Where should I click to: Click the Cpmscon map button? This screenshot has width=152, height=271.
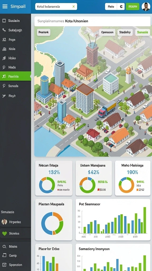point(107,32)
